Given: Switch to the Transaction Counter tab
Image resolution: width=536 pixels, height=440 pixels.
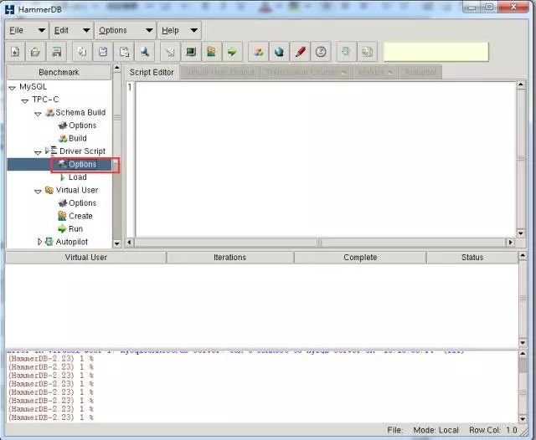Looking at the screenshot, I should 307,72.
